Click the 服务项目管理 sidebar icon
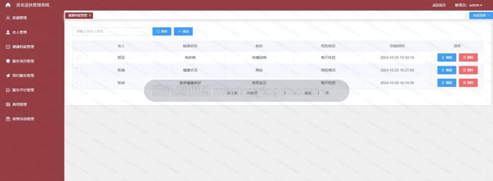The height and width of the screenshot is (181, 493). (8, 61)
